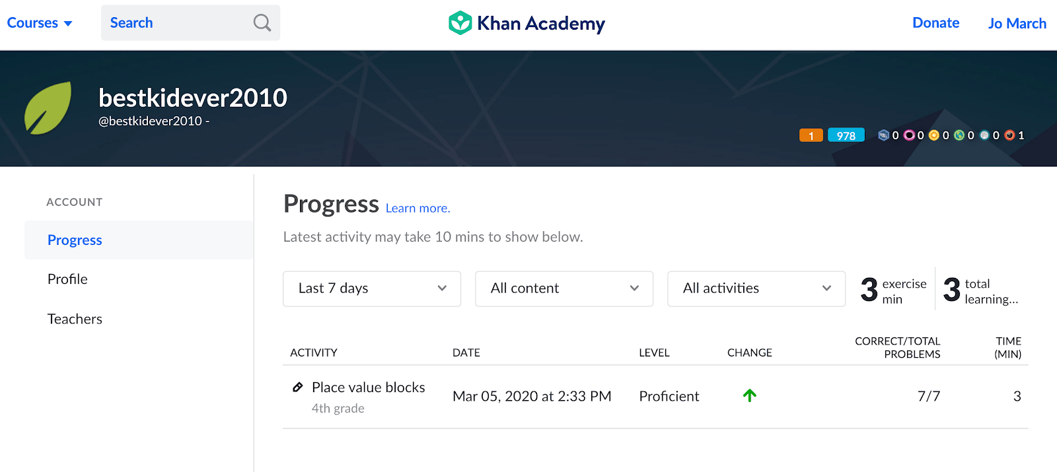Viewport: 1057px width, 472px height.
Task: Click the moon badge icon
Action: click(x=984, y=135)
